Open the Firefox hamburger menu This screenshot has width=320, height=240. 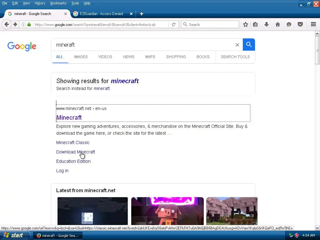point(313,24)
